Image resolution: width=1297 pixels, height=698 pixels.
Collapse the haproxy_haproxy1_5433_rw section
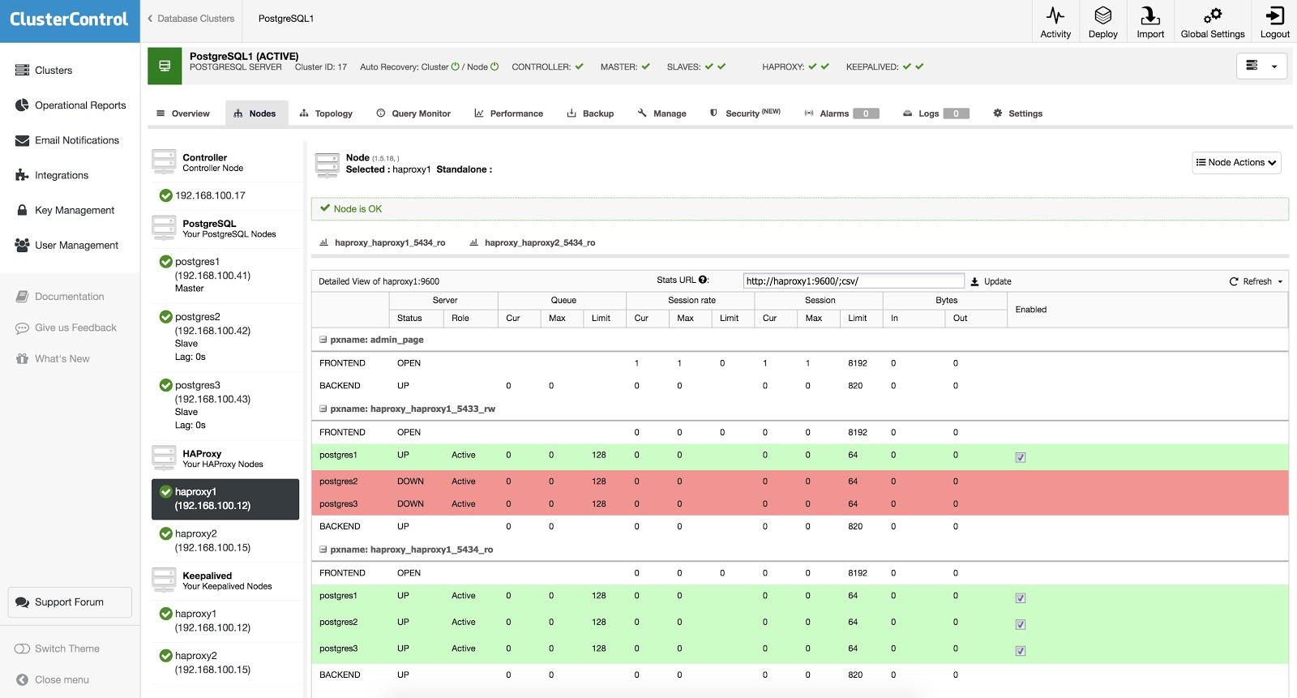[x=323, y=409]
